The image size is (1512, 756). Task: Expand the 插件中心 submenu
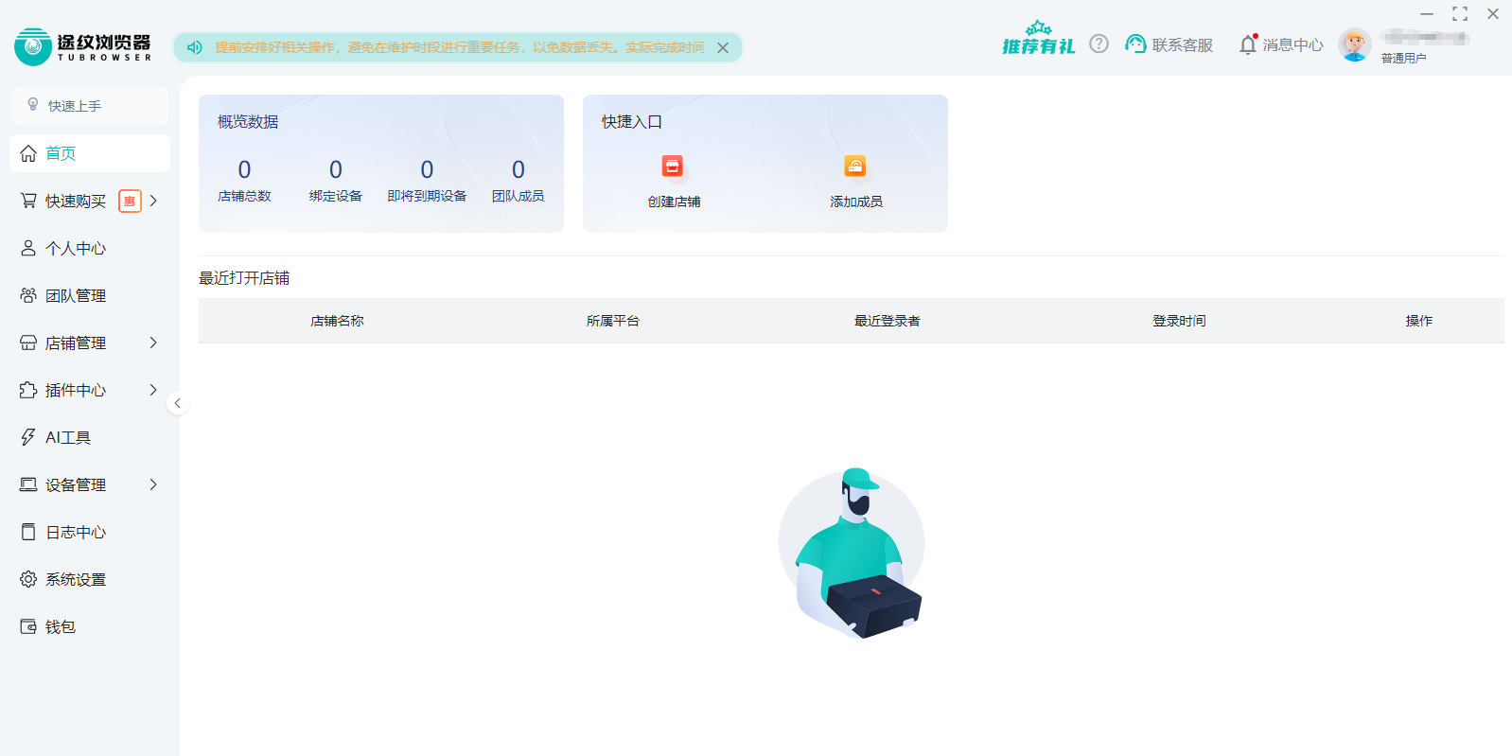tap(153, 390)
